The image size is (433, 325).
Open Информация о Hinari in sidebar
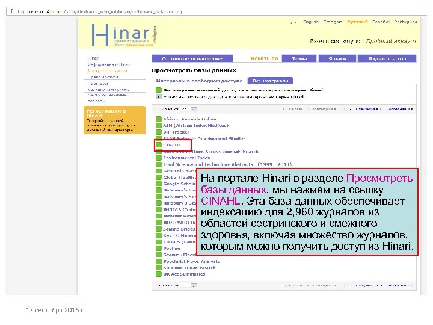pyautogui.click(x=108, y=64)
